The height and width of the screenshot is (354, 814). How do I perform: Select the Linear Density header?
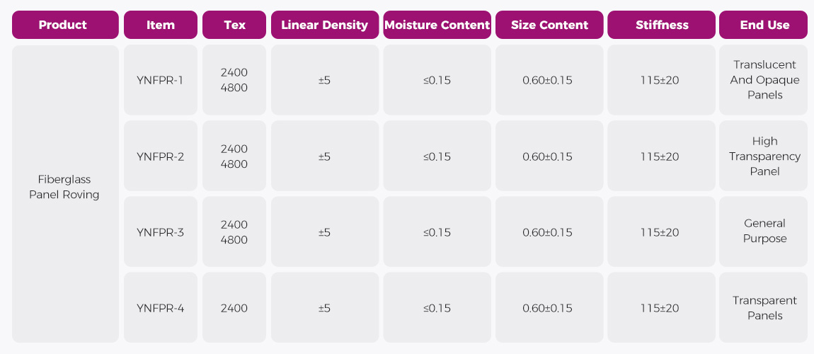click(x=324, y=25)
